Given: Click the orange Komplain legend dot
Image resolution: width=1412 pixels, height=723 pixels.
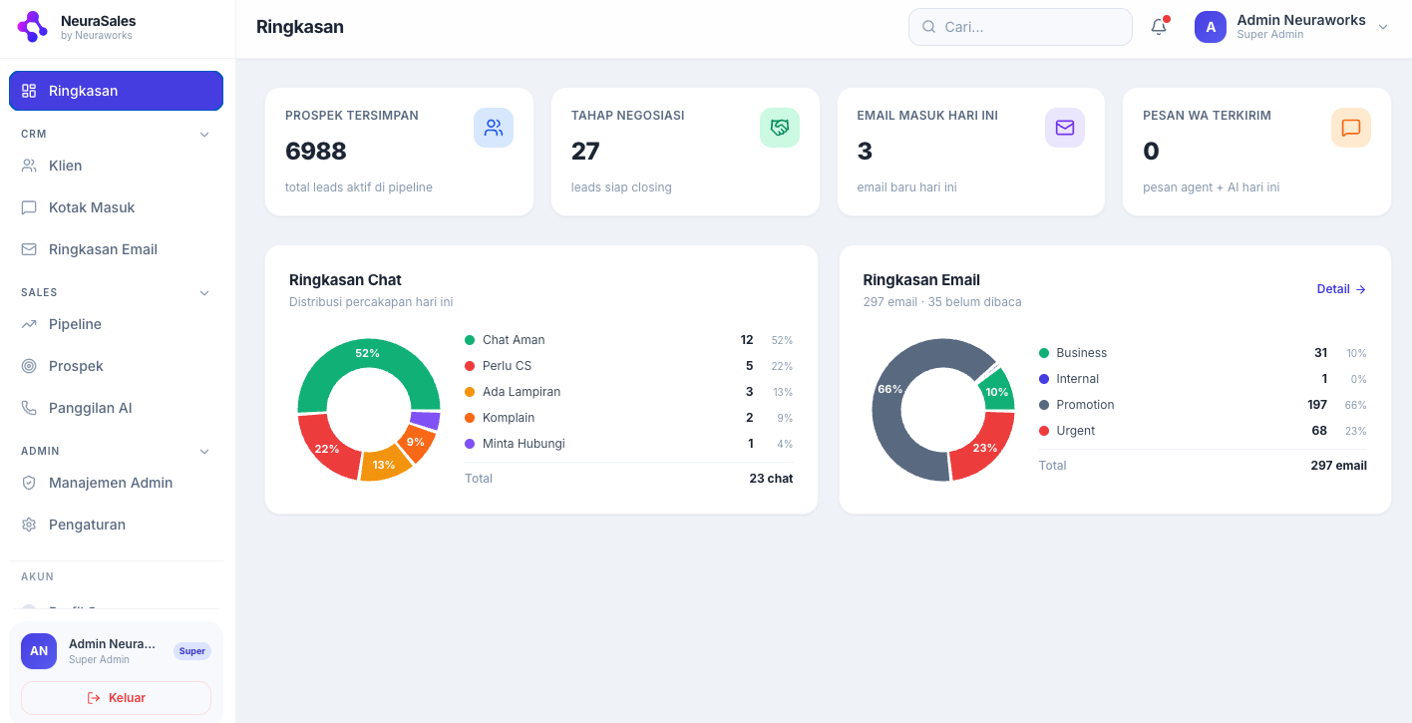Looking at the screenshot, I should pos(470,418).
